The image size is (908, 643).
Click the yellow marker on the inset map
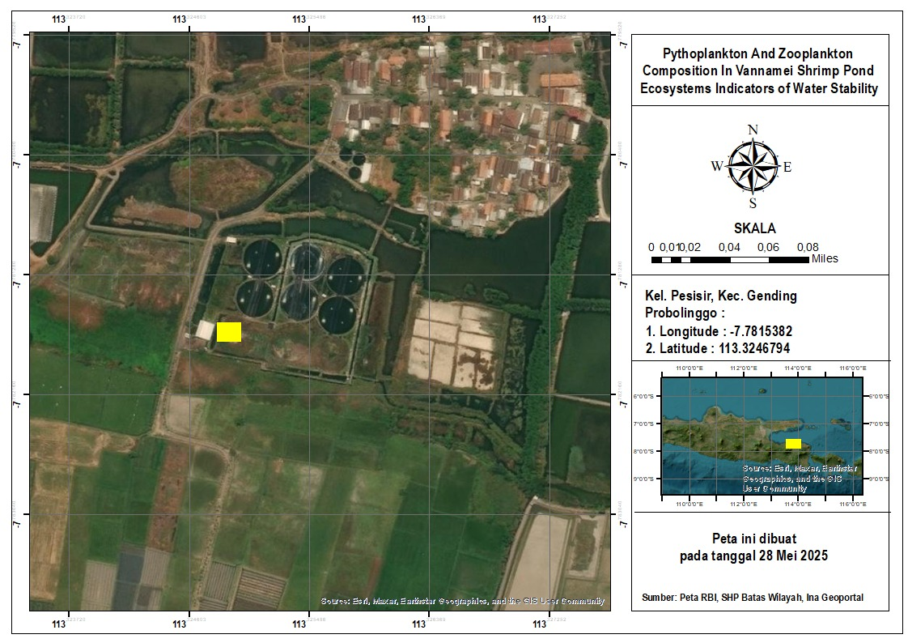(x=793, y=443)
